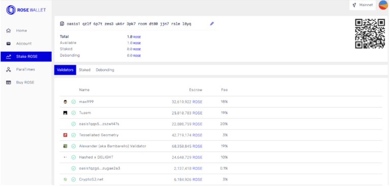The image size is (390, 187).
Task: Click the pencil edit icon beside address
Action: tap(212, 24)
